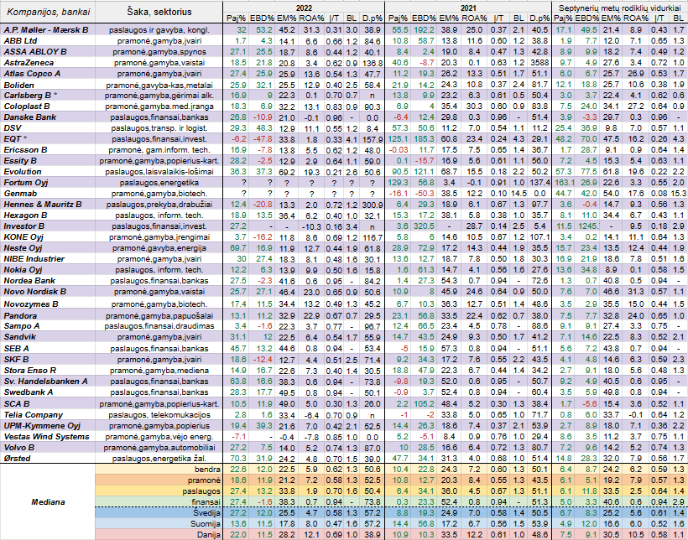The image size is (688, 540).
Task: Select 'pramonė,gamyba,vėjo energ.' sector cell
Action: [x=159, y=437]
